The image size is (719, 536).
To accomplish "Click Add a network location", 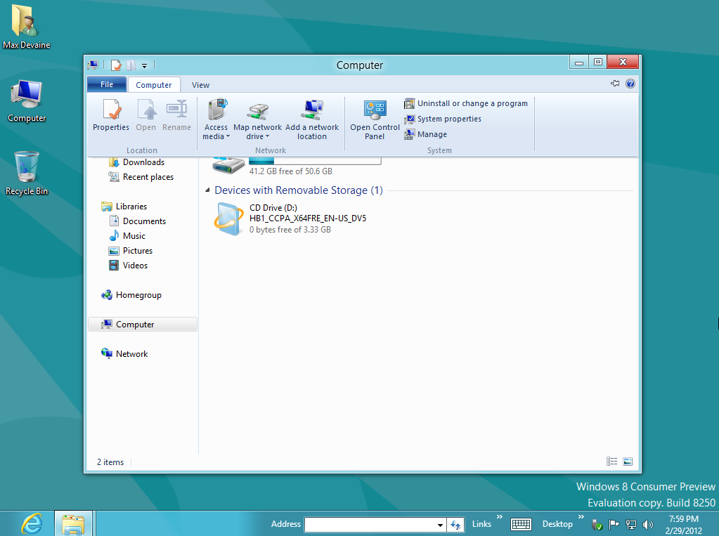I will [312, 119].
